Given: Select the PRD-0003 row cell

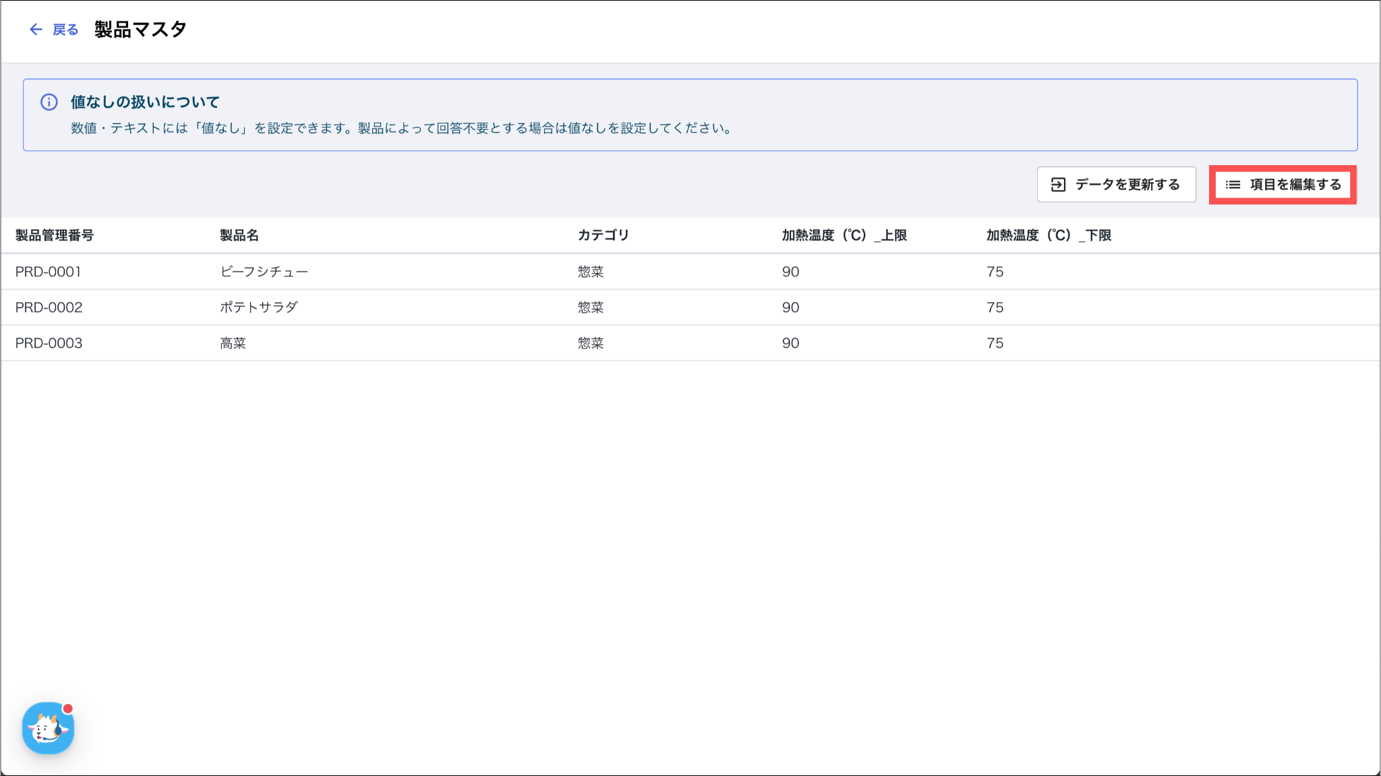Looking at the screenshot, I should click(49, 343).
